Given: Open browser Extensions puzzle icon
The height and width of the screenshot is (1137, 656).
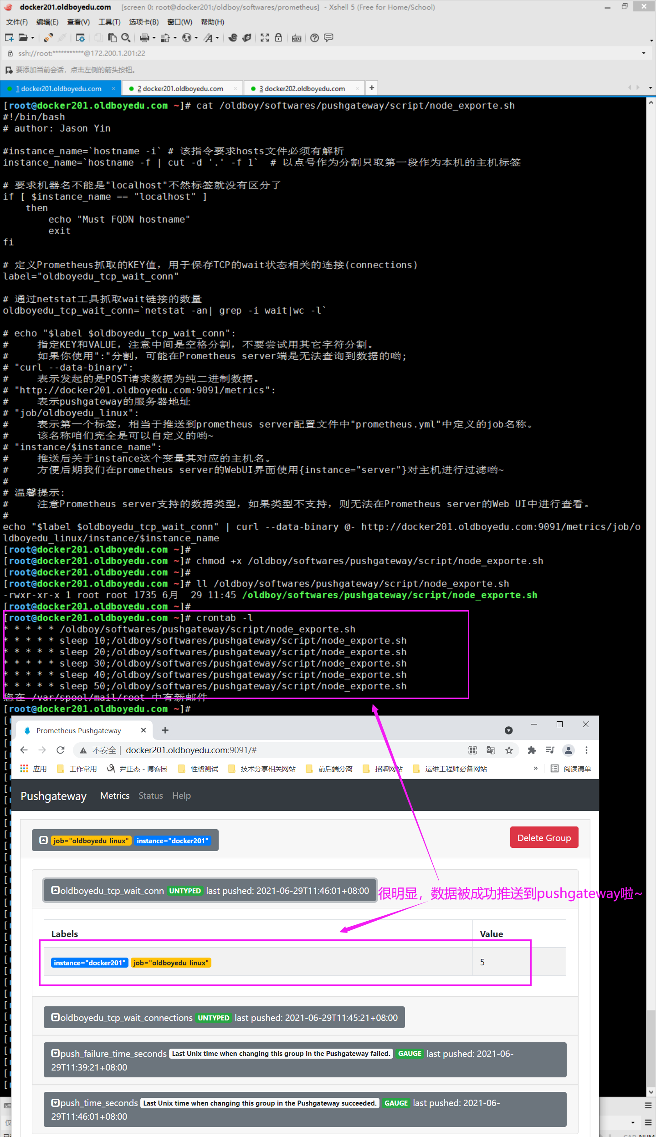Looking at the screenshot, I should [x=532, y=750].
